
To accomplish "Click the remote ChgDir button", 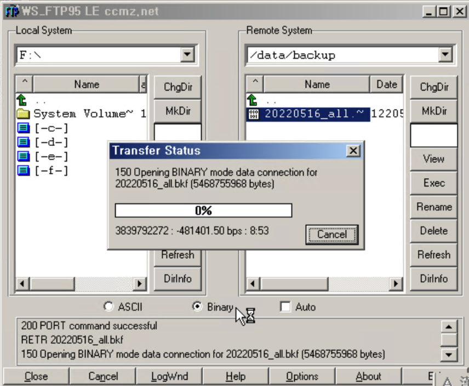I will (x=434, y=87).
